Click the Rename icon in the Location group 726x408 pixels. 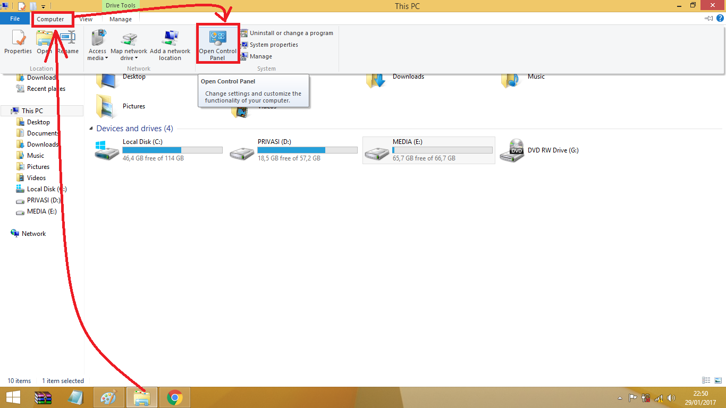coord(67,42)
